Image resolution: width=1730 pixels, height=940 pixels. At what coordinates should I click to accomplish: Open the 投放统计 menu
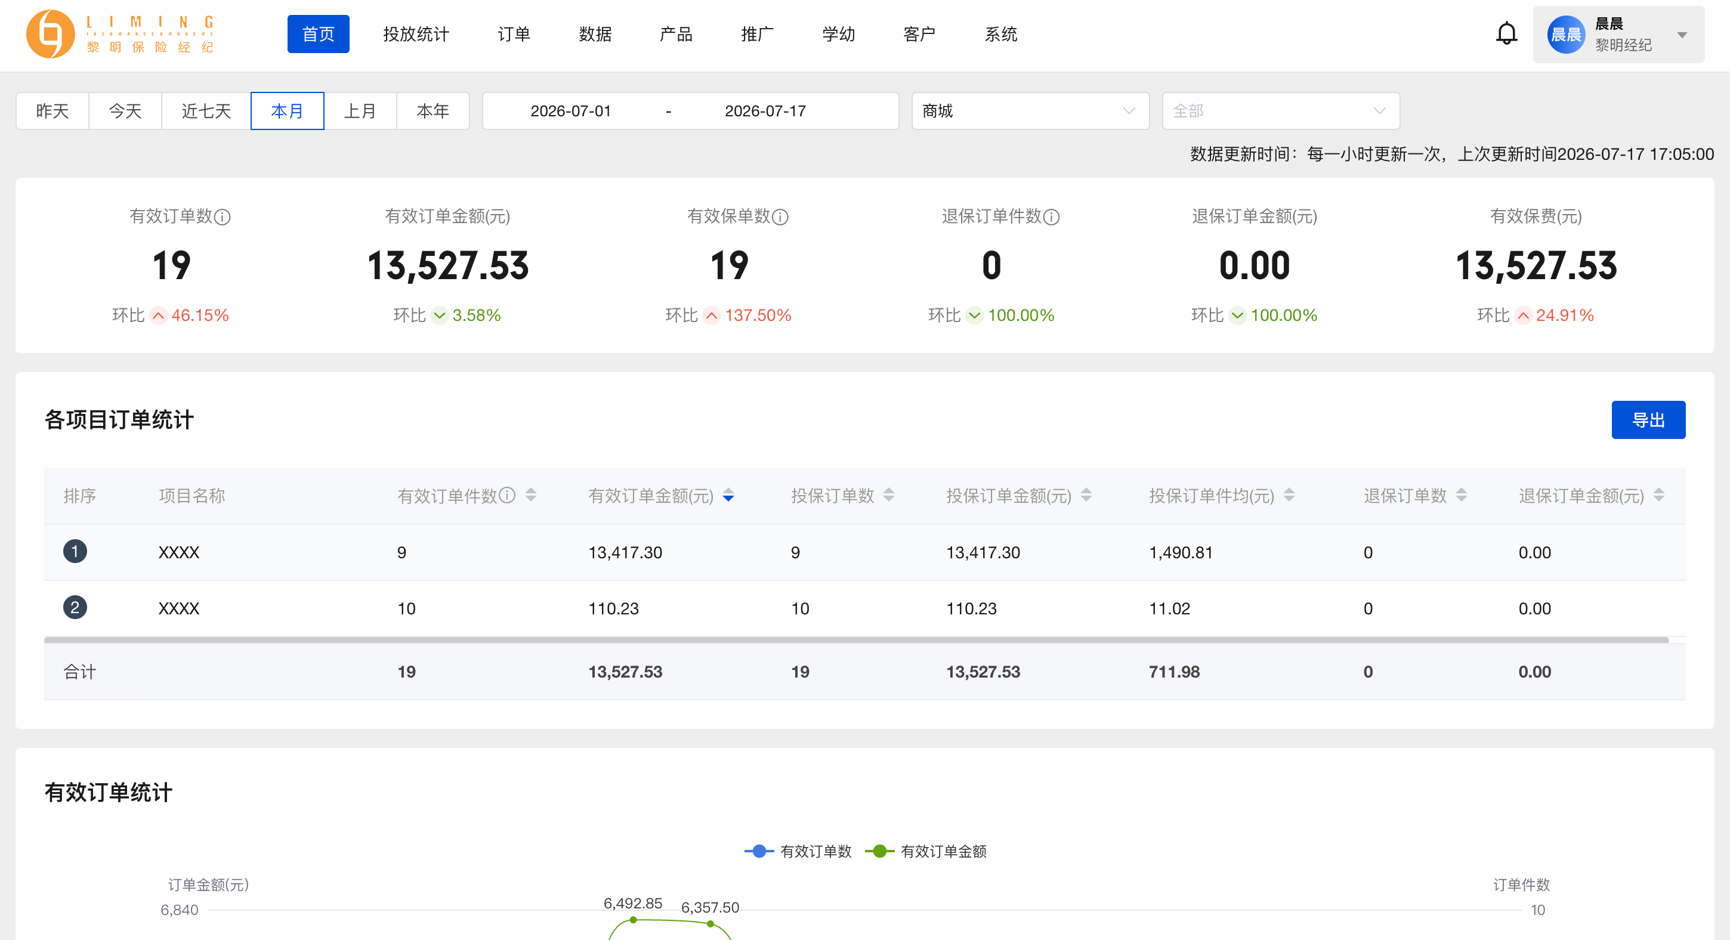(x=416, y=33)
